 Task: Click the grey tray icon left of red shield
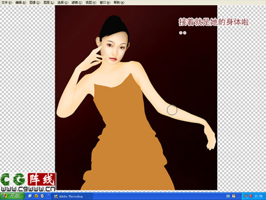[x=246, y=196]
